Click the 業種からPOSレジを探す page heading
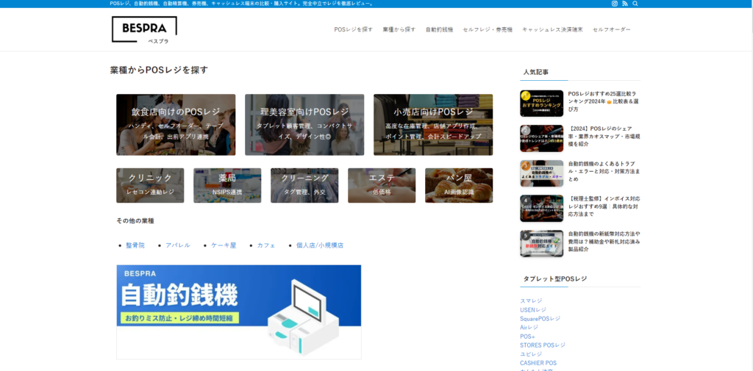The width and height of the screenshot is (753, 371). click(x=159, y=70)
